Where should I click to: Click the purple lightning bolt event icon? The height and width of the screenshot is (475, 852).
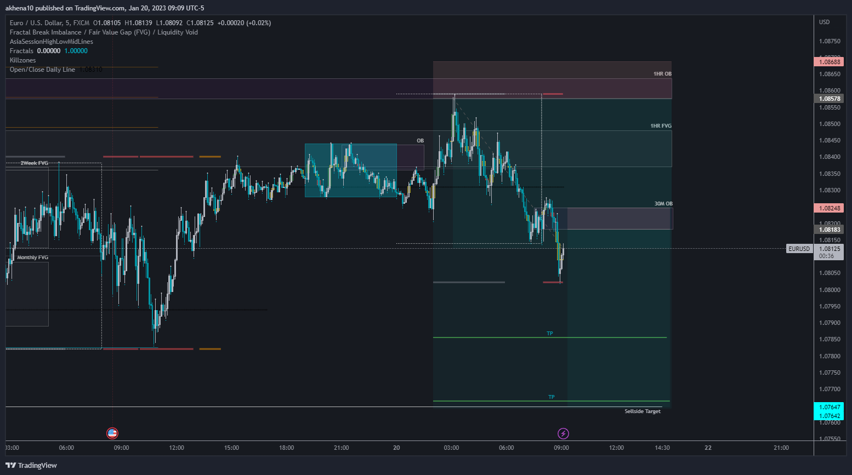[x=563, y=434]
